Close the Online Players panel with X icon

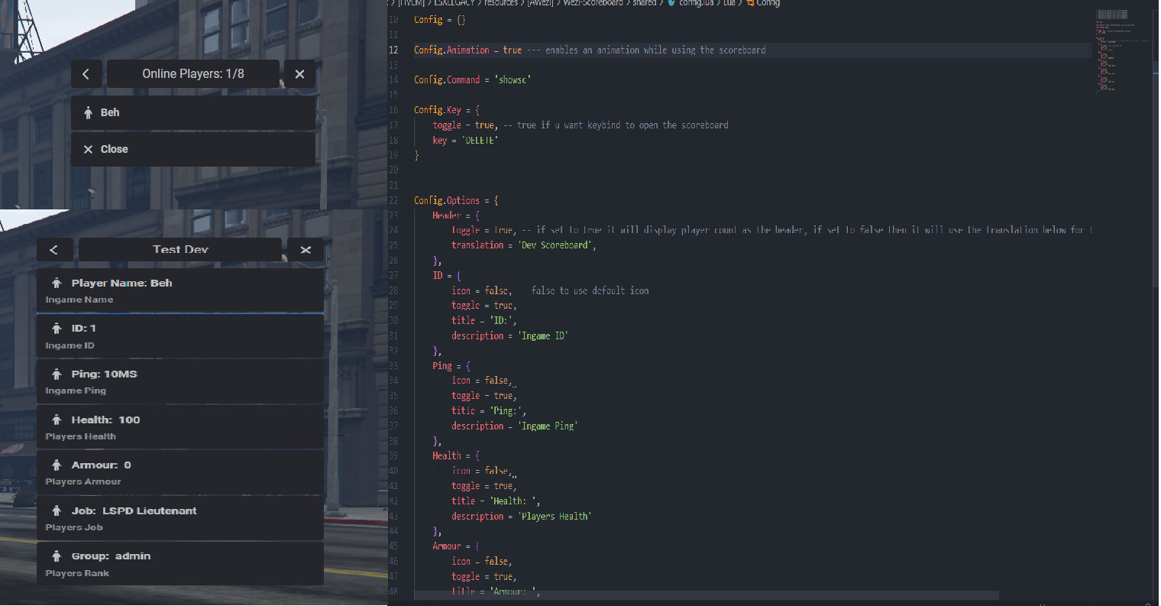tap(299, 74)
